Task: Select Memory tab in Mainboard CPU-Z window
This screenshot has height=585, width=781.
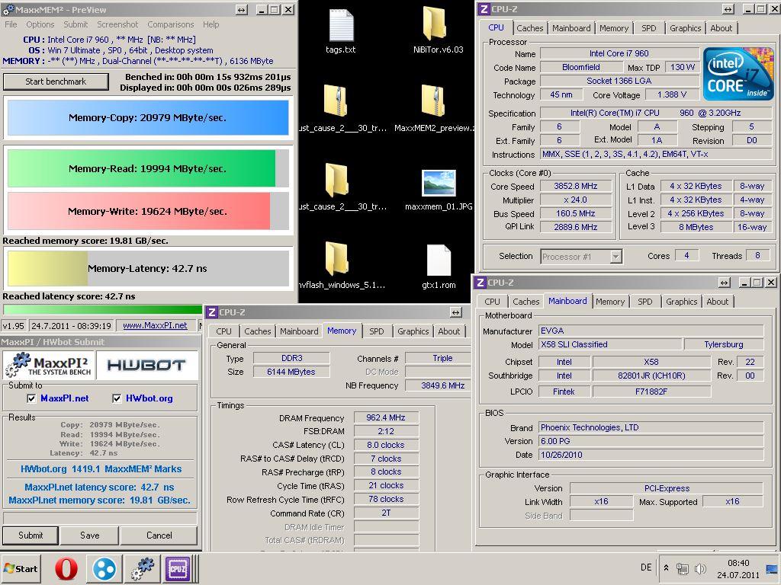Action: [609, 302]
